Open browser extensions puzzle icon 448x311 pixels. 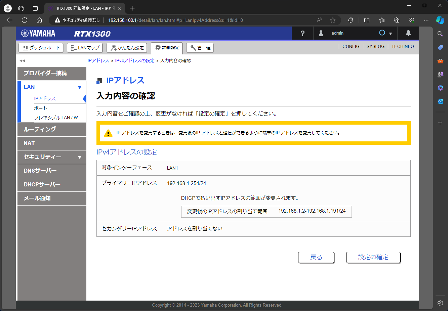pos(351,20)
